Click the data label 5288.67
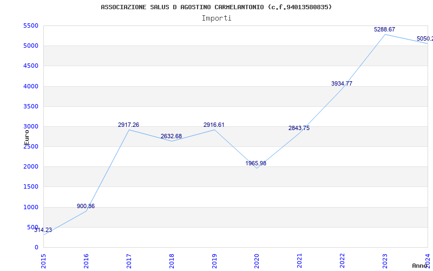The width and height of the screenshot is (433, 271). pyautogui.click(x=385, y=29)
